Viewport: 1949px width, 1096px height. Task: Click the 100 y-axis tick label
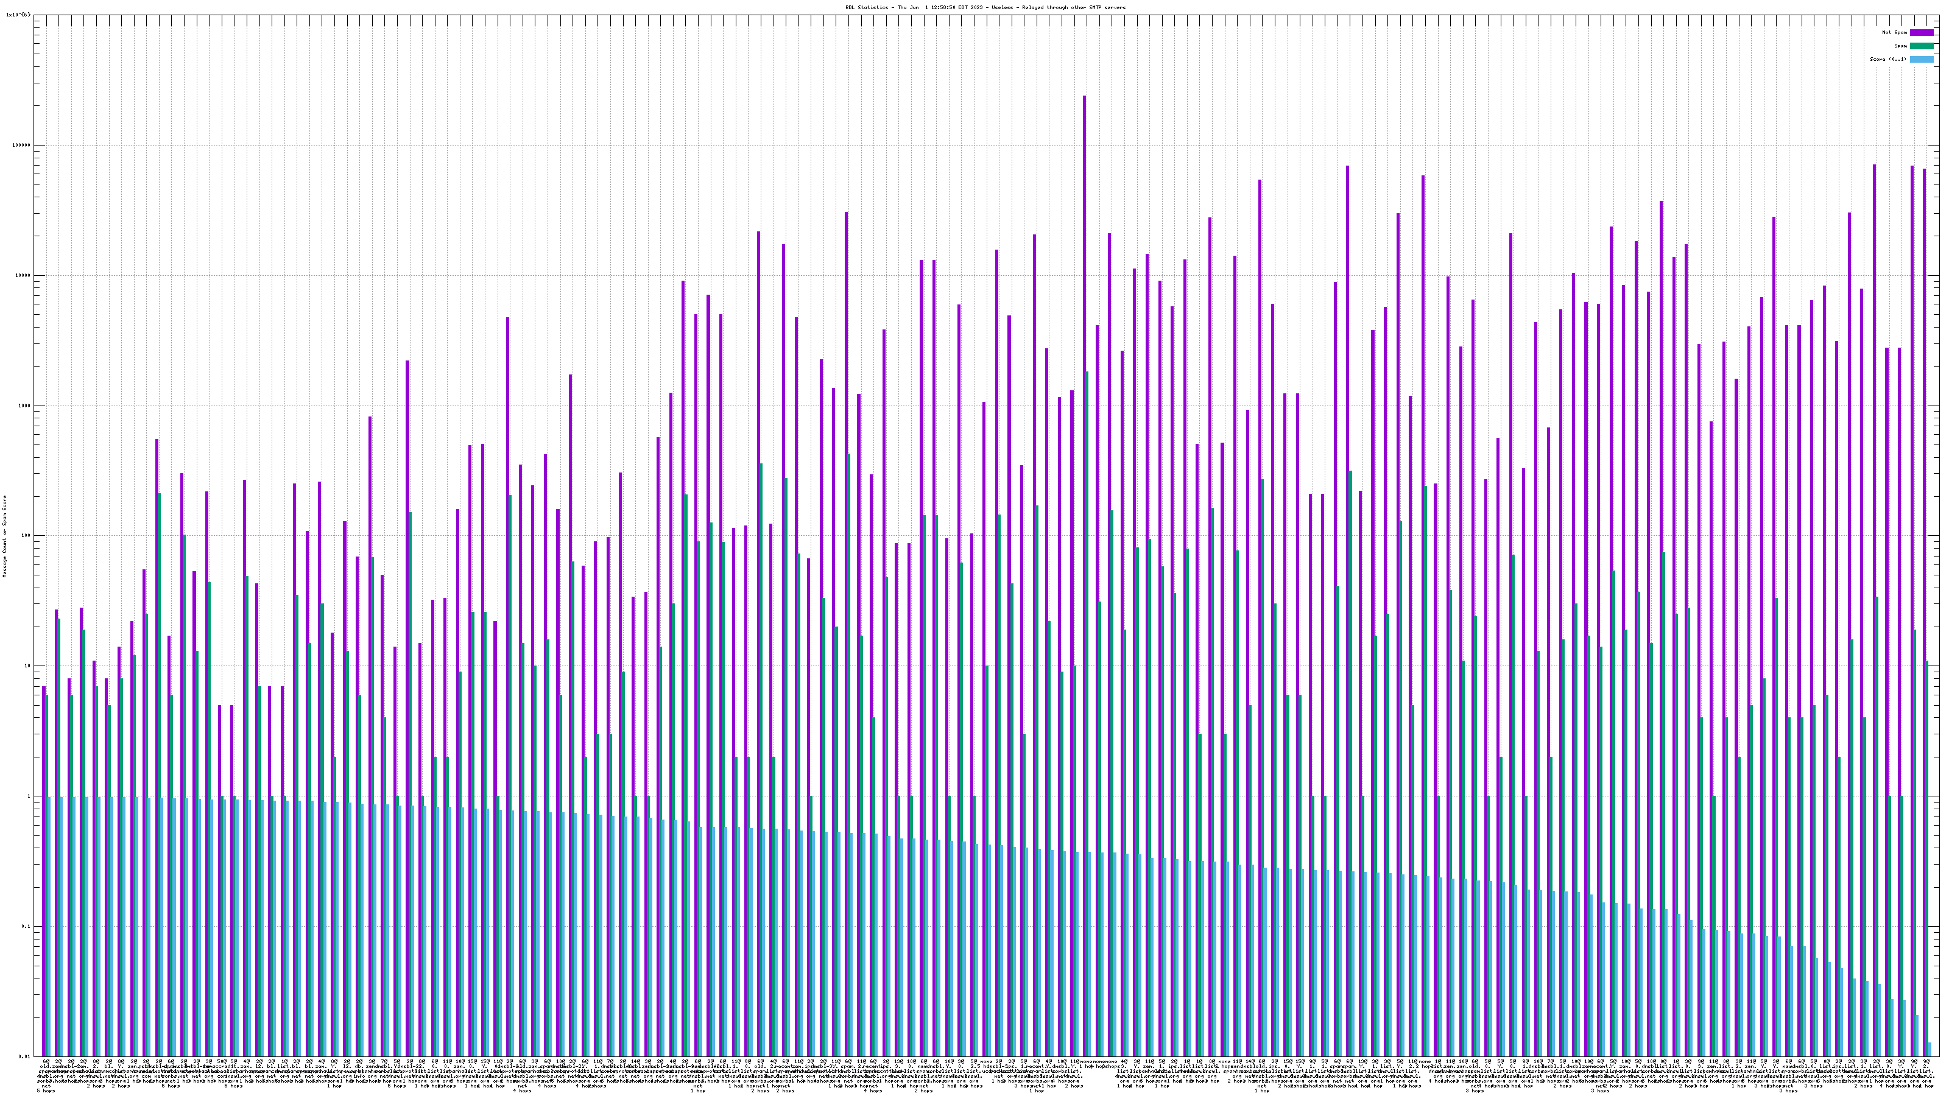pos(26,536)
